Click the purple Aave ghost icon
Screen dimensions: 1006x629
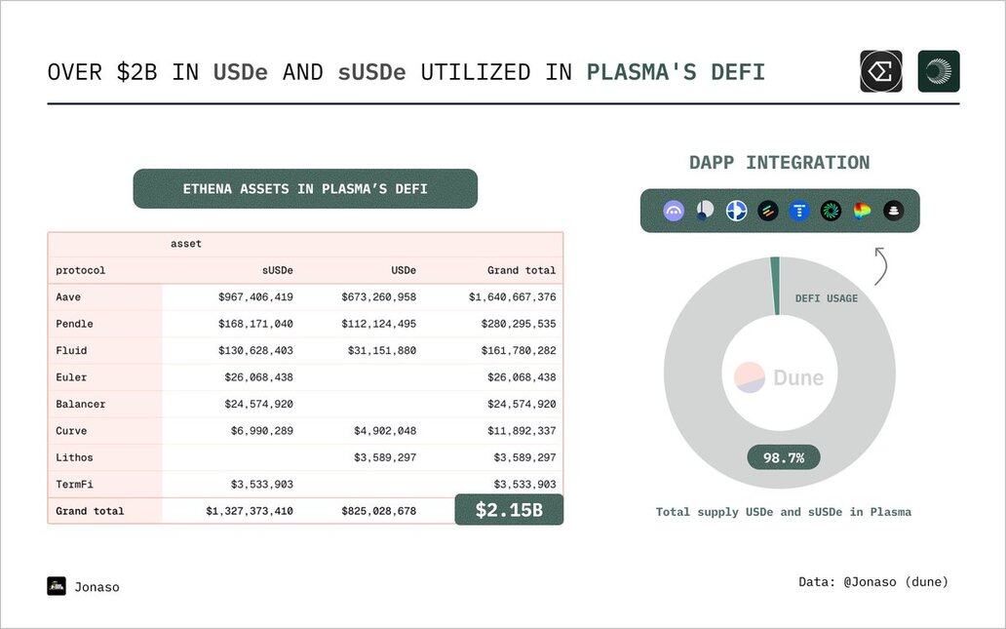point(674,211)
